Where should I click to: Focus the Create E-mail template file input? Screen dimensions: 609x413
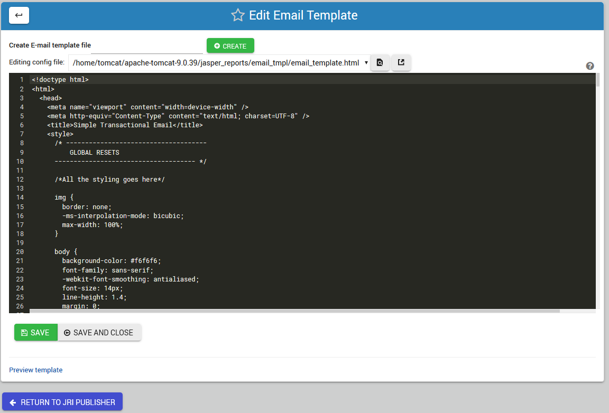(147, 46)
